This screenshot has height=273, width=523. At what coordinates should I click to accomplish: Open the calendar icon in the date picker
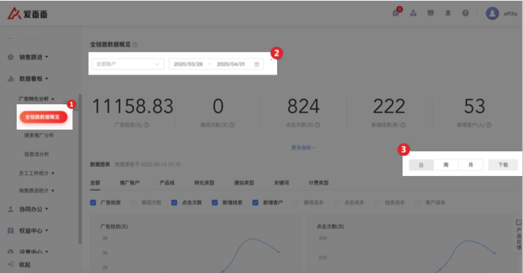tap(257, 64)
